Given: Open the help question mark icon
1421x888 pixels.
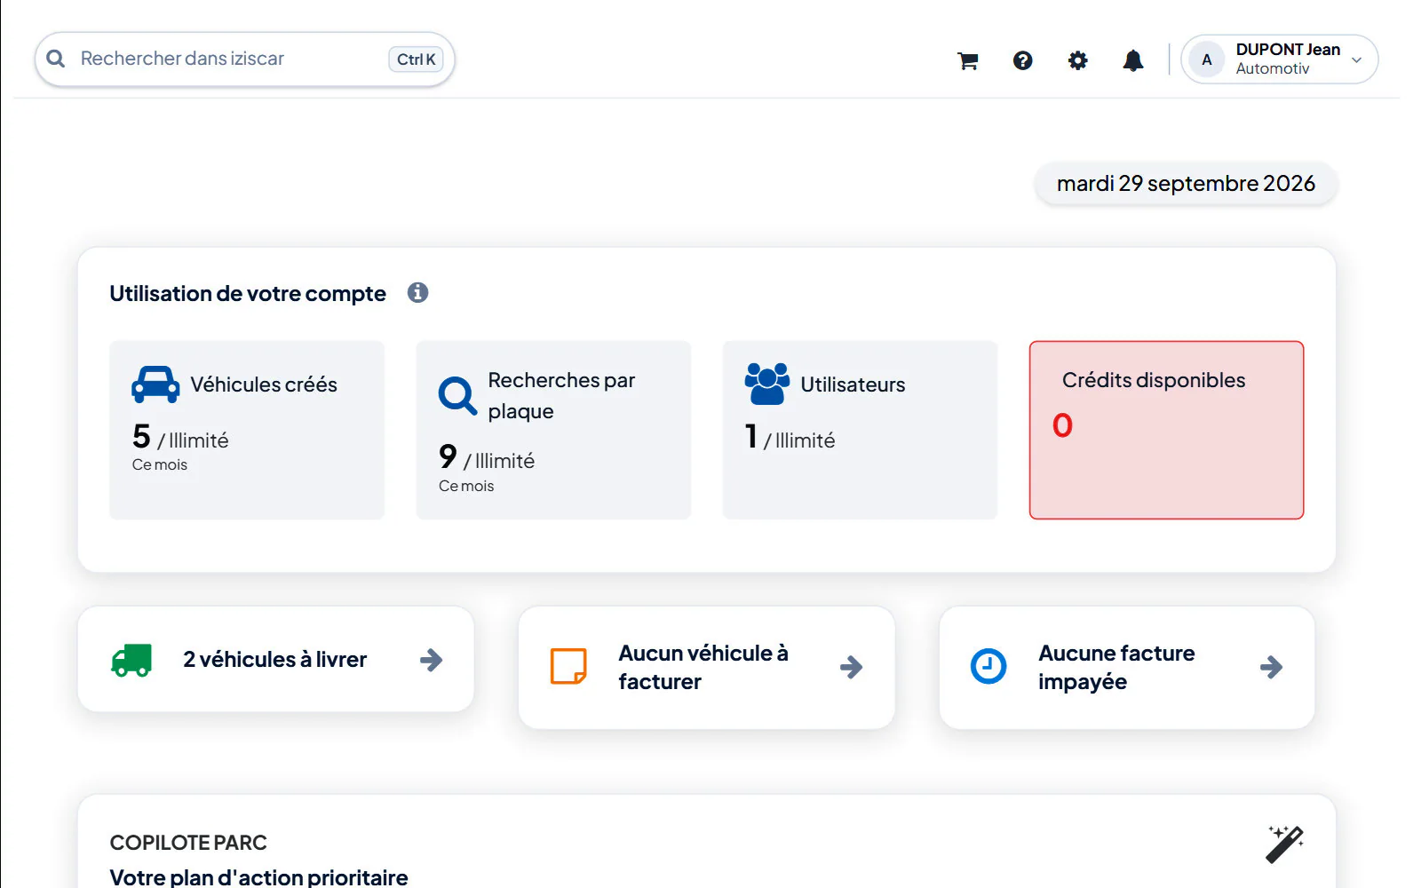Looking at the screenshot, I should 1023,60.
